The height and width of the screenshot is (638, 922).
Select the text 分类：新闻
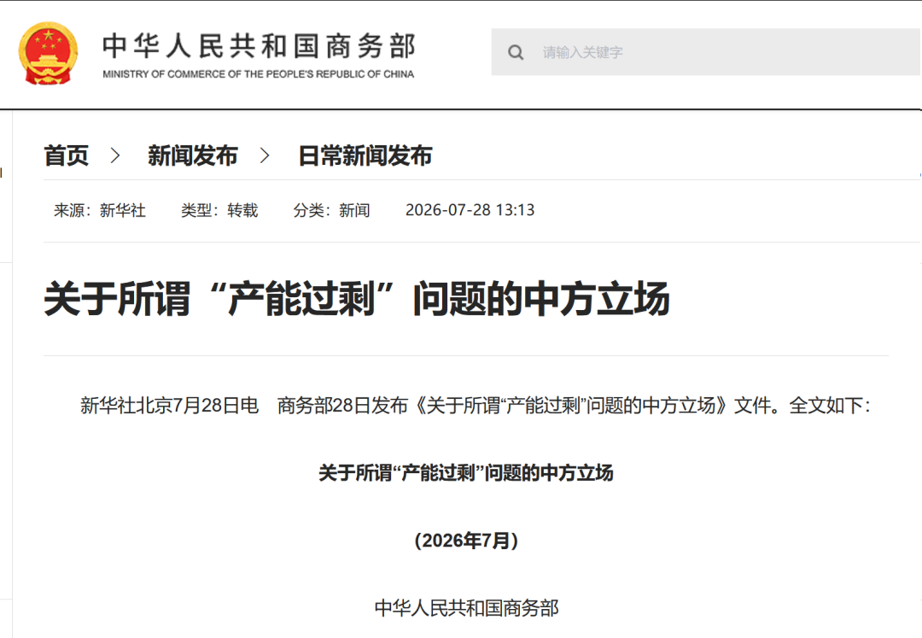(x=331, y=210)
